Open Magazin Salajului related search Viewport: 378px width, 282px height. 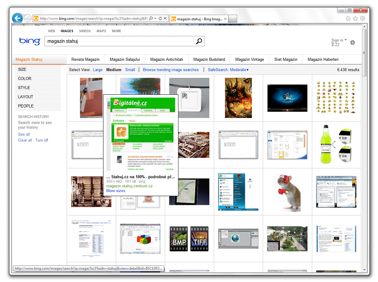point(125,59)
